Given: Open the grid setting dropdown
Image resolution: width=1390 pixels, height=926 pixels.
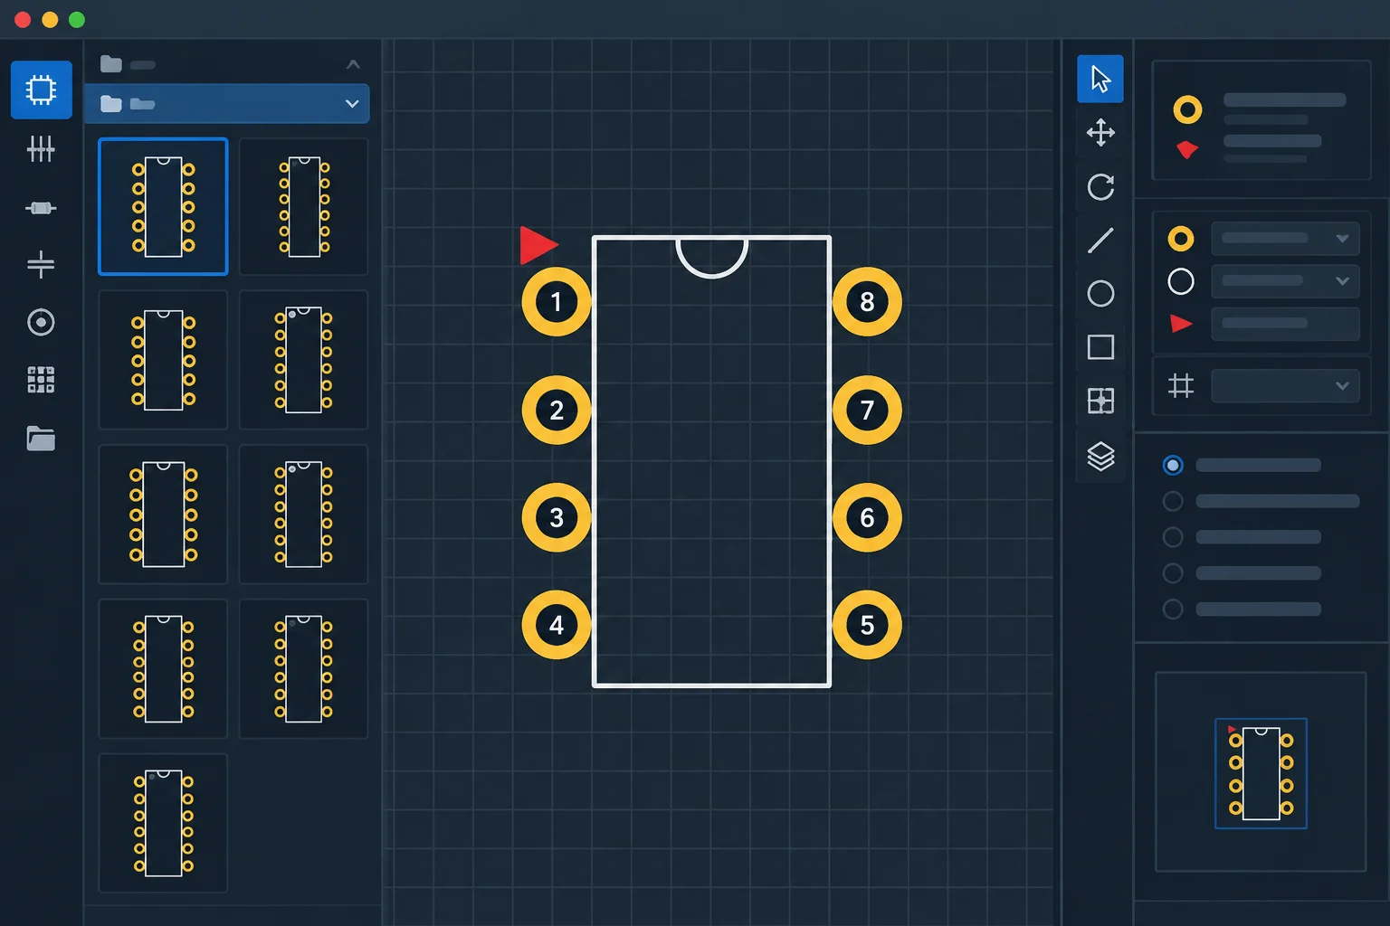Looking at the screenshot, I should coord(1285,386).
